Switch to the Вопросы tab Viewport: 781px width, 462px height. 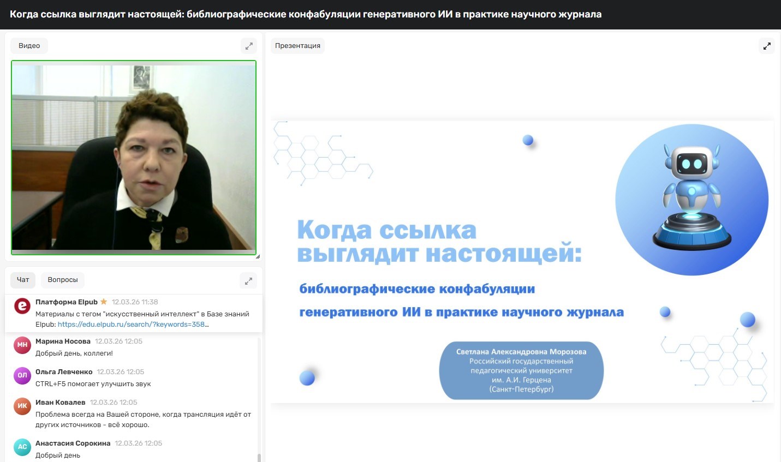[63, 280]
